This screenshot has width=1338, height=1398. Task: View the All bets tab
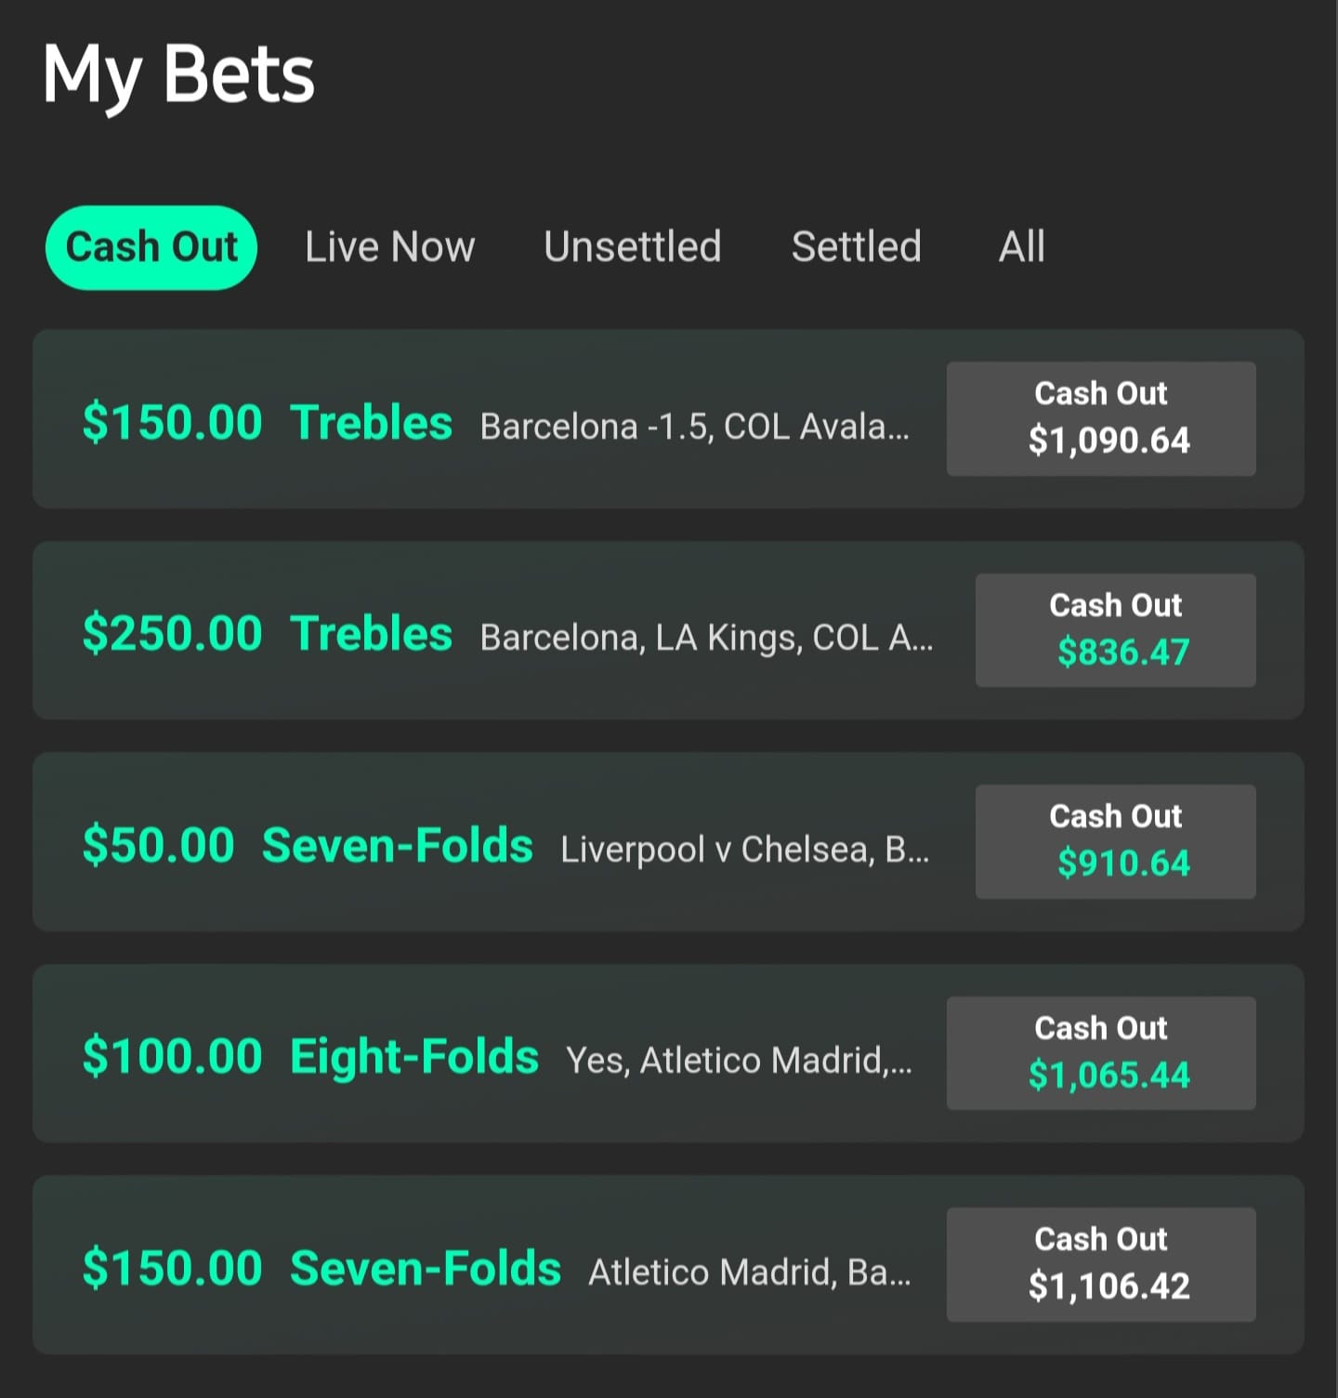(1021, 247)
